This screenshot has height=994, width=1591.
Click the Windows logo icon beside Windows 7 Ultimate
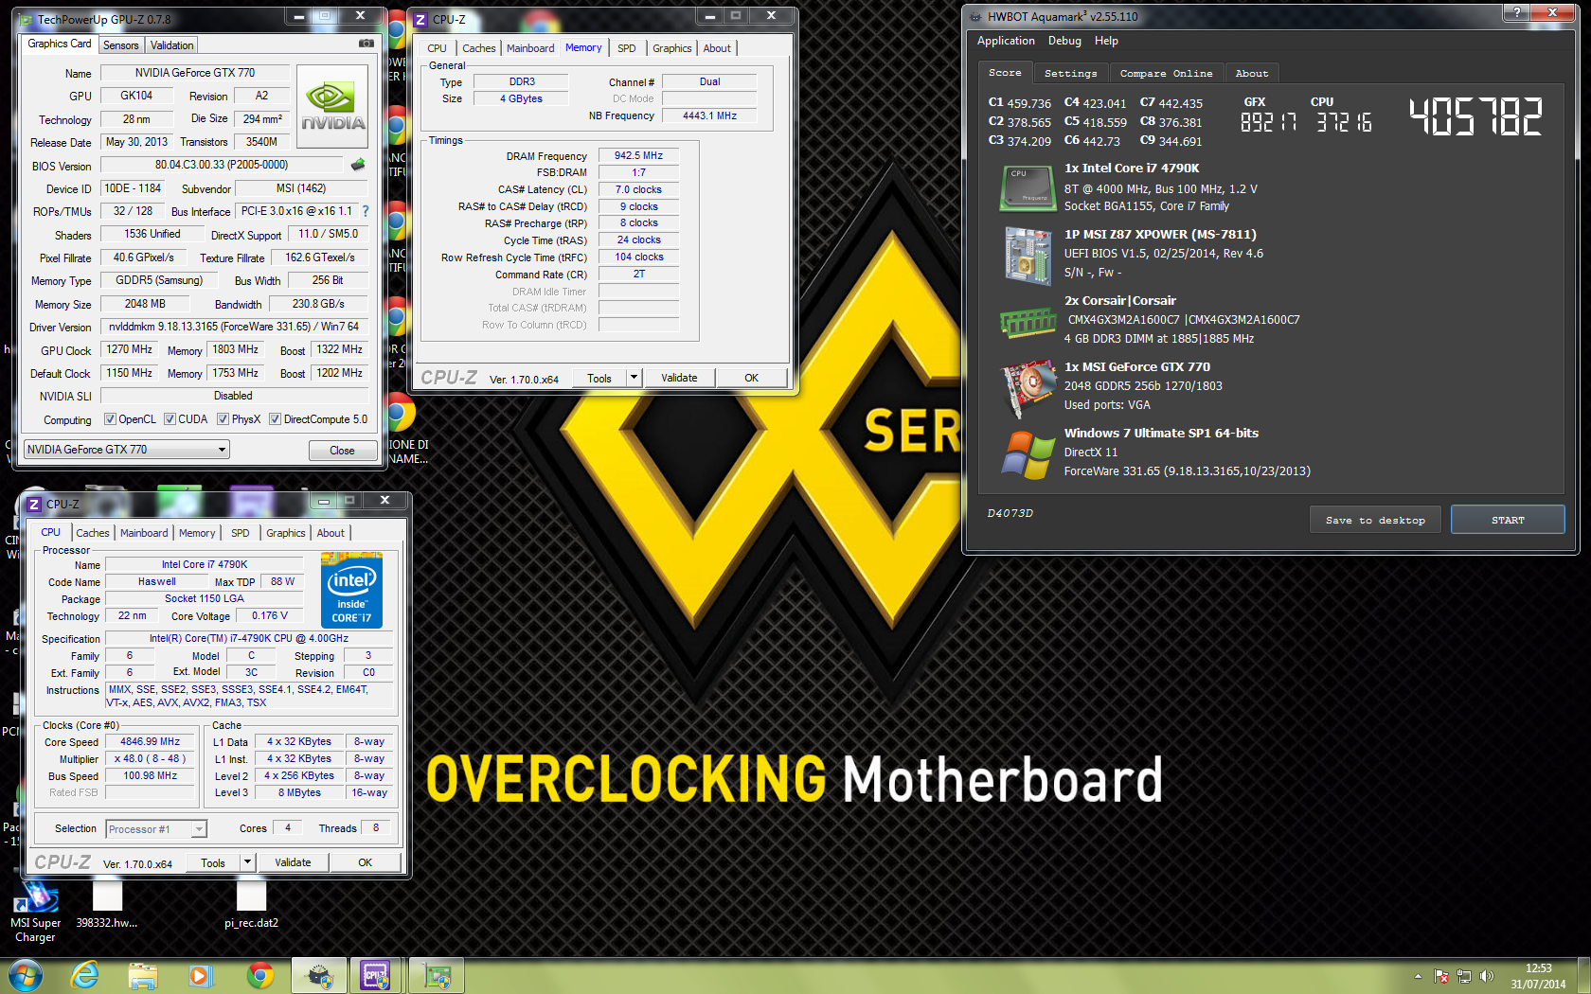(x=1028, y=455)
